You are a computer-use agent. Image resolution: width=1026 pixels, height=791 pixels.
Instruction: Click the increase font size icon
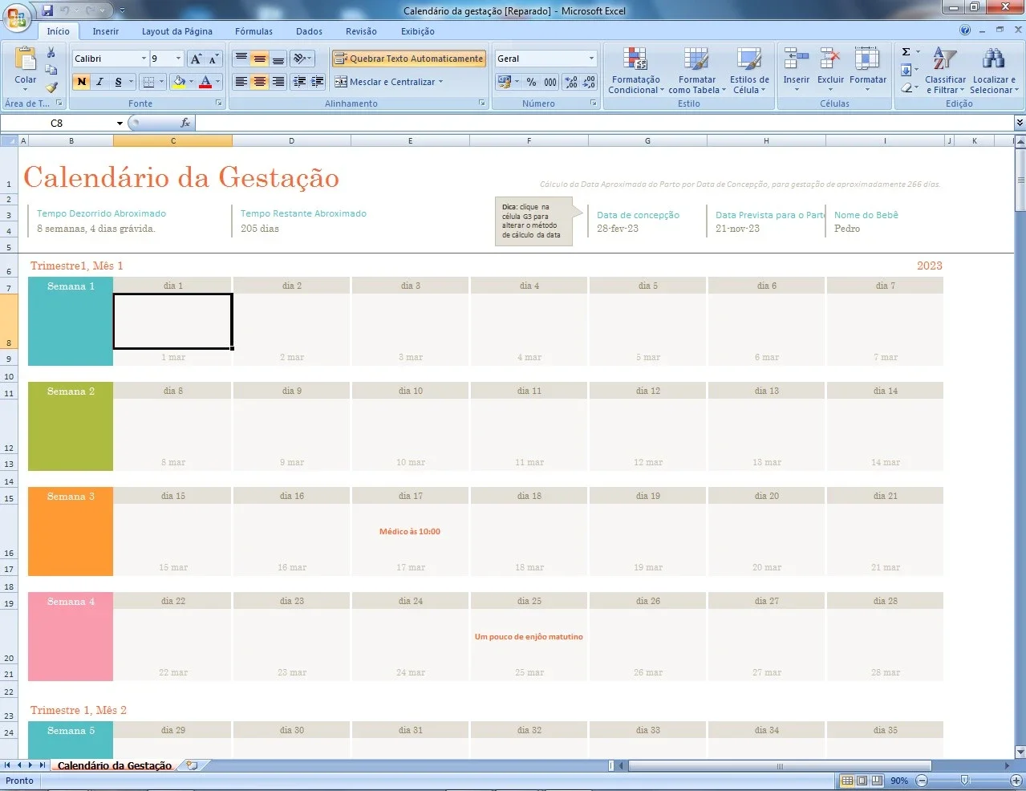point(196,59)
